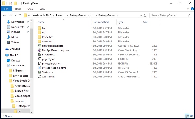This screenshot has width=195, height=119.
Task: Click the Properties quick access toolbar icon
Action: (x=11, y=3)
